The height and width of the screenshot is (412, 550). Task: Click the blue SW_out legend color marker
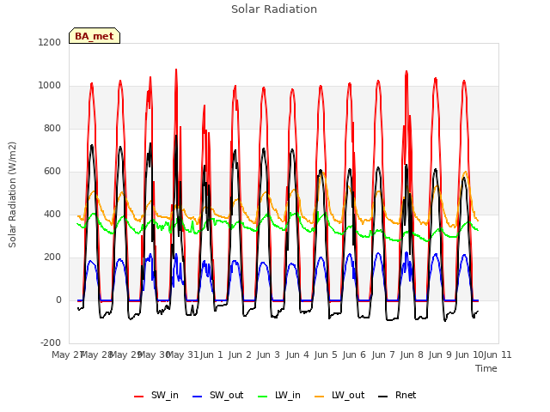198,397
